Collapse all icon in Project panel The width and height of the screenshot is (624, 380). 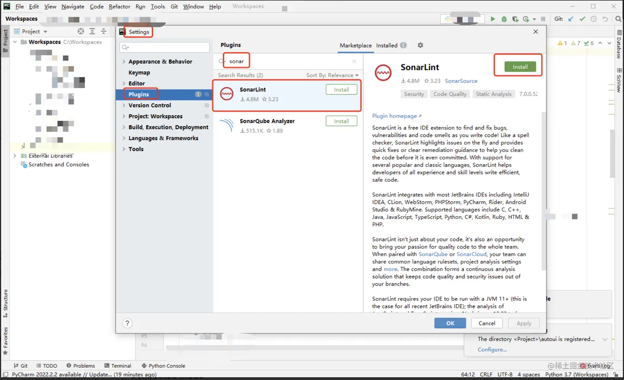(x=104, y=31)
